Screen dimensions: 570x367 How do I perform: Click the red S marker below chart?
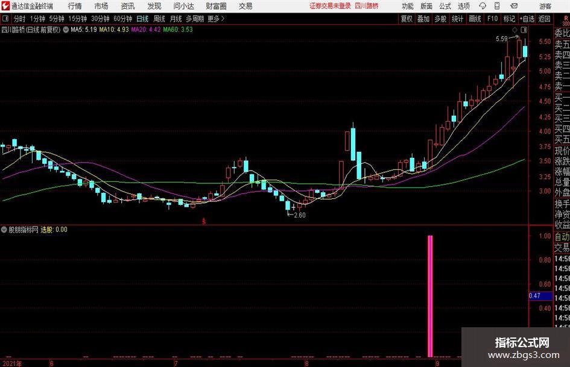204,221
